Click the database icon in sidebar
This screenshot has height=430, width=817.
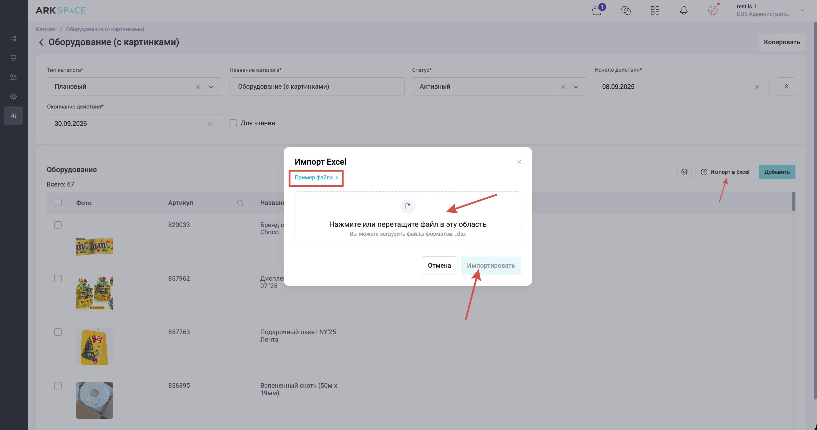click(13, 58)
